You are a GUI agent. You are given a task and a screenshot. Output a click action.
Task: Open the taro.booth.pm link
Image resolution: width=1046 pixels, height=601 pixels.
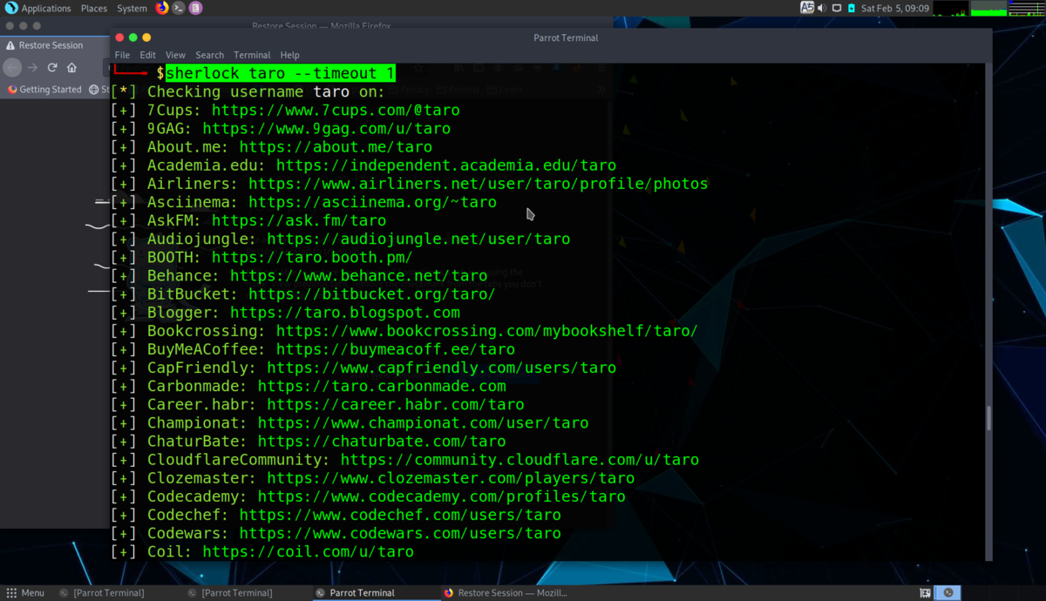(313, 258)
